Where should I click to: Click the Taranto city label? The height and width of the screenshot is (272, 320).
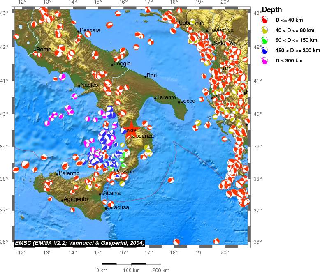[x=166, y=97]
